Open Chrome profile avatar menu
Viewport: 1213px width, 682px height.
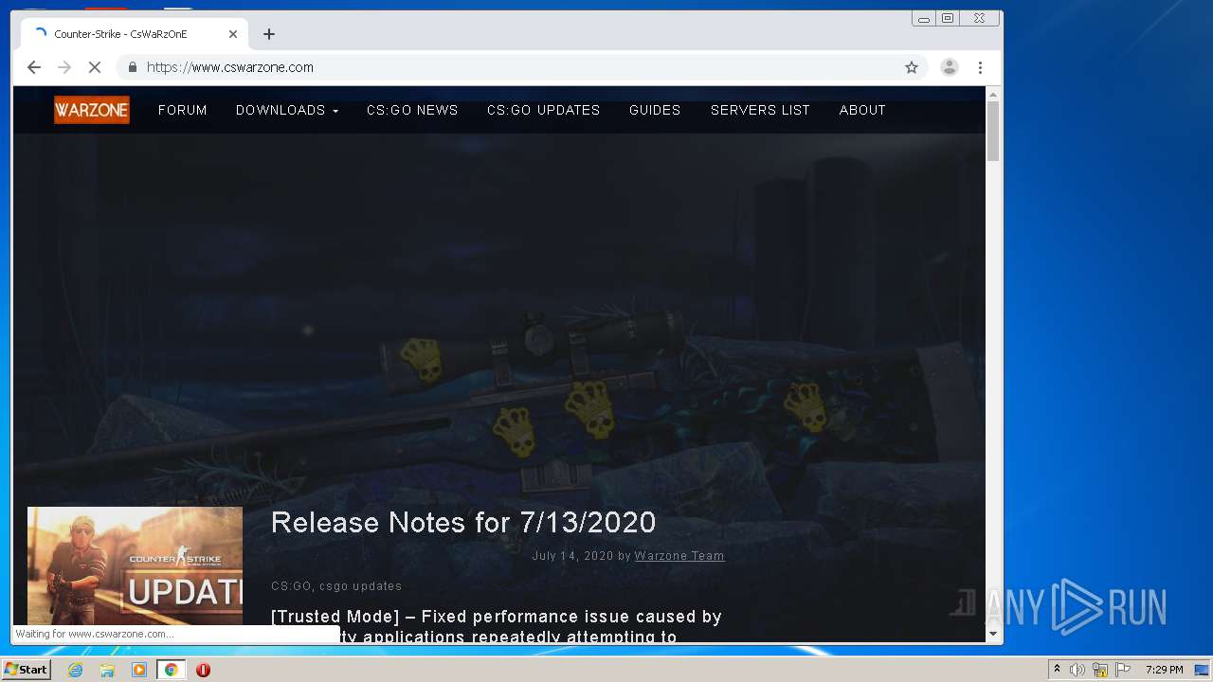pos(949,67)
